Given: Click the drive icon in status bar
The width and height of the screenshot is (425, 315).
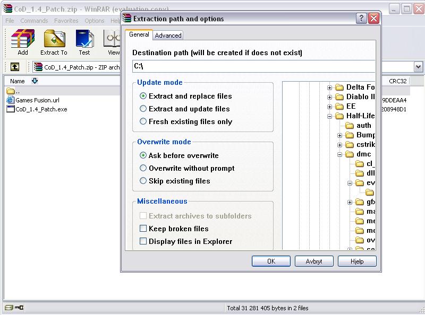Looking at the screenshot, I should (x=8, y=308).
